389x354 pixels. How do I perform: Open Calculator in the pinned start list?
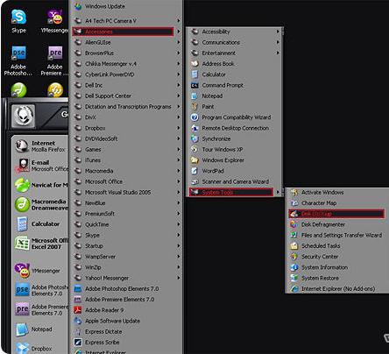(38, 224)
